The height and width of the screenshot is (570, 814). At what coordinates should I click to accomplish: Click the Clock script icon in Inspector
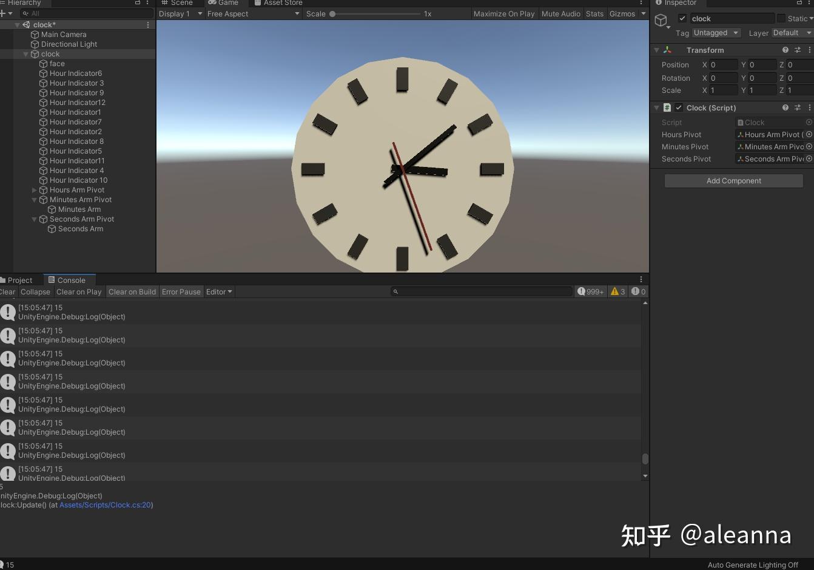click(x=667, y=107)
